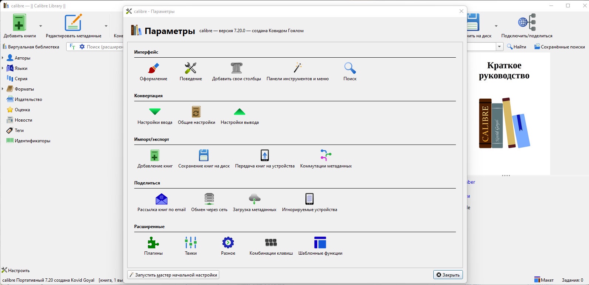Screen dimensions: 589x285
Task: Click Добавить книги in the main toolbar
Action: 20,26
